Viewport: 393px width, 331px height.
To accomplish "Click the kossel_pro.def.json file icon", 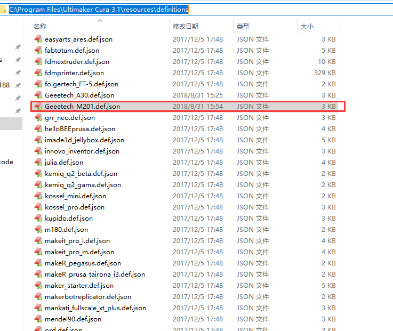I will (38, 207).
